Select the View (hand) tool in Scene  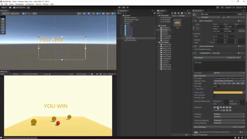tap(3, 19)
